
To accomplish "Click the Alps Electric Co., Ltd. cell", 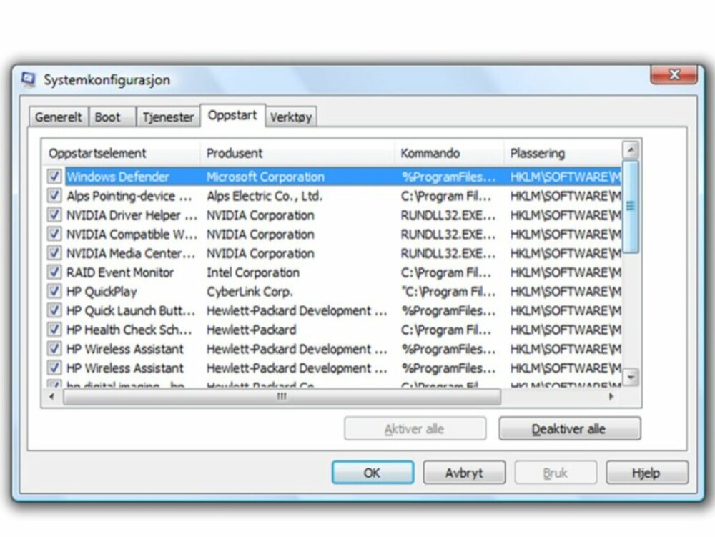I will [x=265, y=196].
